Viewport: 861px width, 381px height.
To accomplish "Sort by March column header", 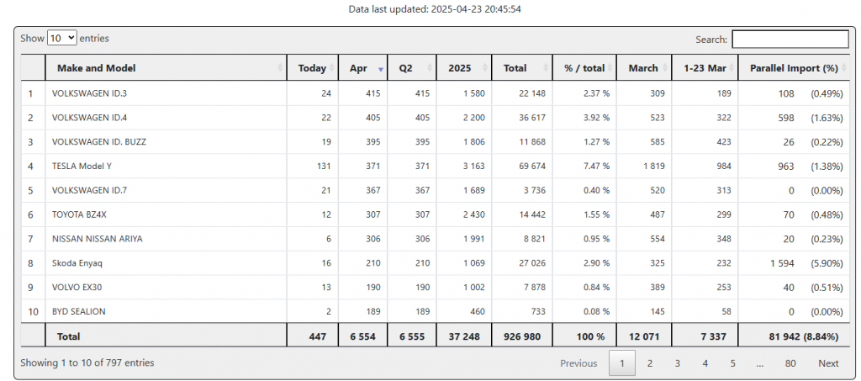I will click(x=643, y=68).
